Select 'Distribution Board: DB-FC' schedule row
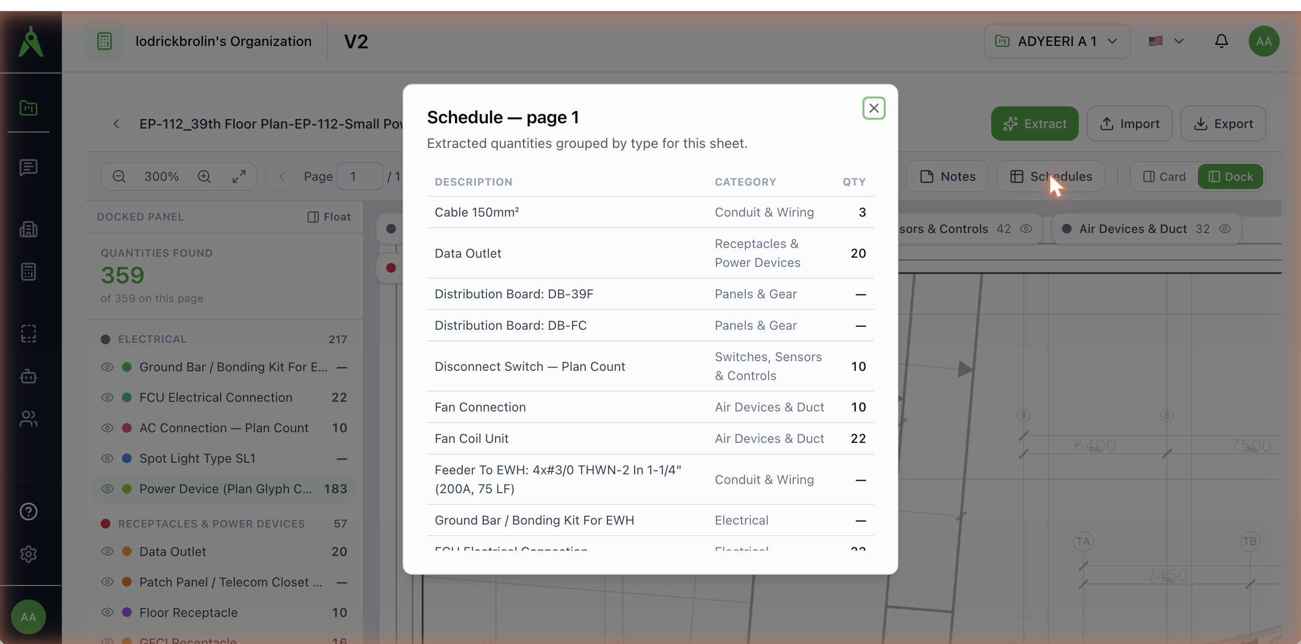 click(650, 325)
